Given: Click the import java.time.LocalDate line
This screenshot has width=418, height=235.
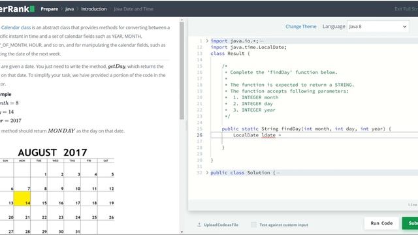Looking at the screenshot, I should (x=248, y=47).
